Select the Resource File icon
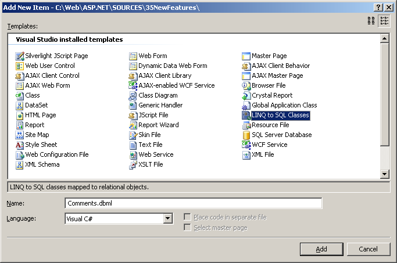Image resolution: width=397 pixels, height=263 pixels. 246,125
